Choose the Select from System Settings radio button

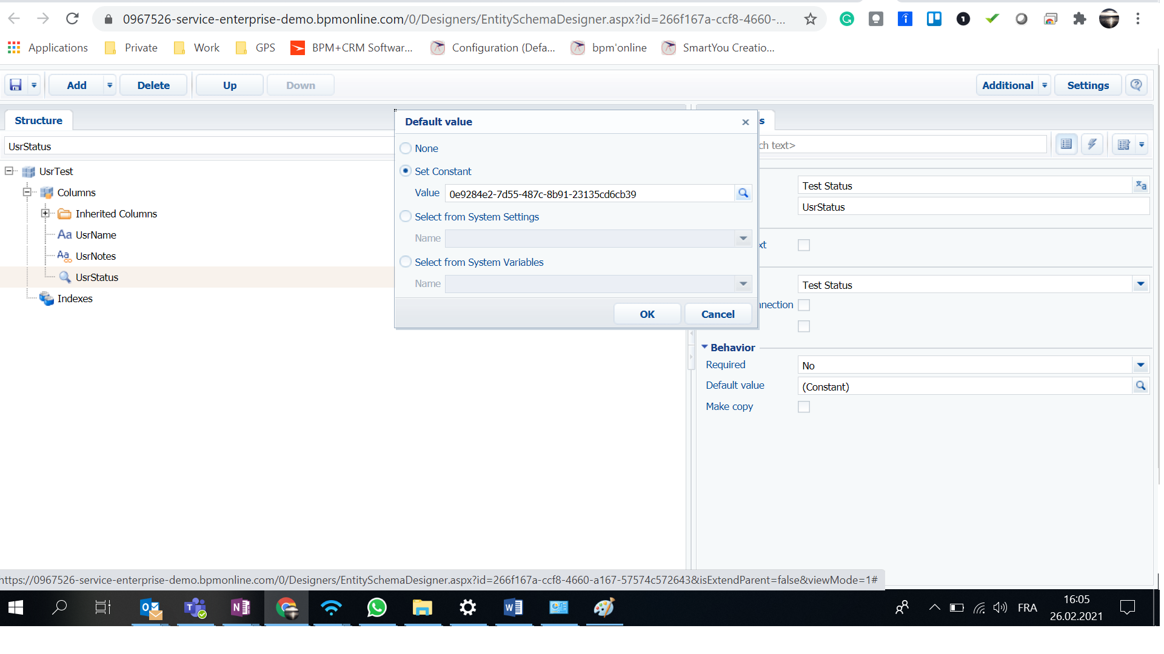[x=406, y=216]
